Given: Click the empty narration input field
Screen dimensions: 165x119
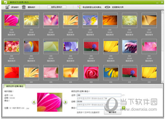Looking at the screenshot, I should [99, 108].
